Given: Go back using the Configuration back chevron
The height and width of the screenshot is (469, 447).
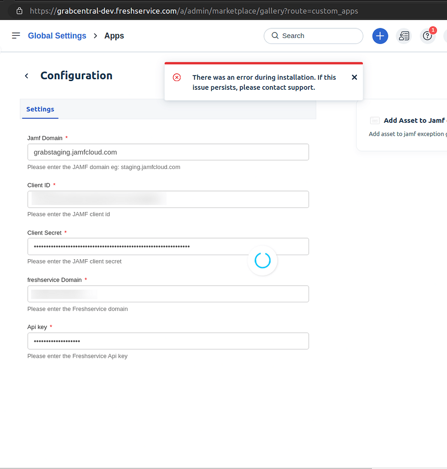Looking at the screenshot, I should 26,76.
